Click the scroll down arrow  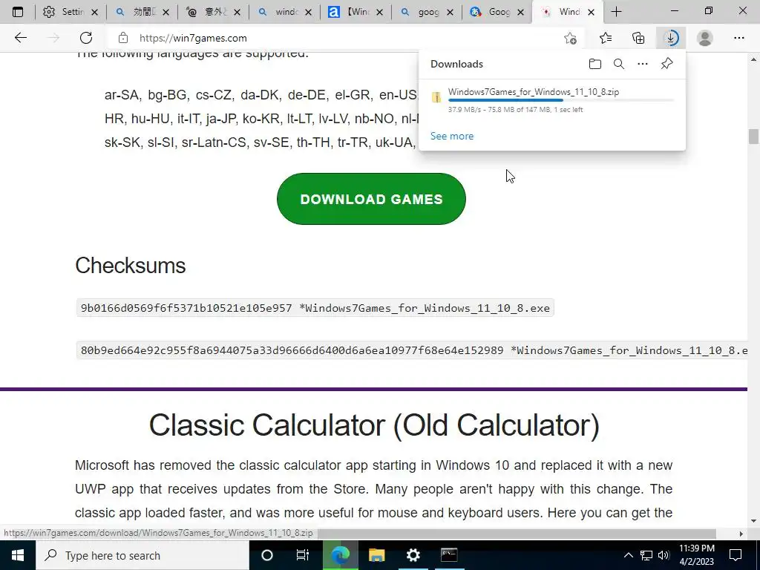point(753,522)
